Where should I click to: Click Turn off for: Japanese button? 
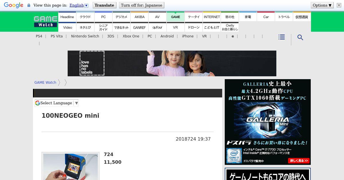click(x=141, y=5)
